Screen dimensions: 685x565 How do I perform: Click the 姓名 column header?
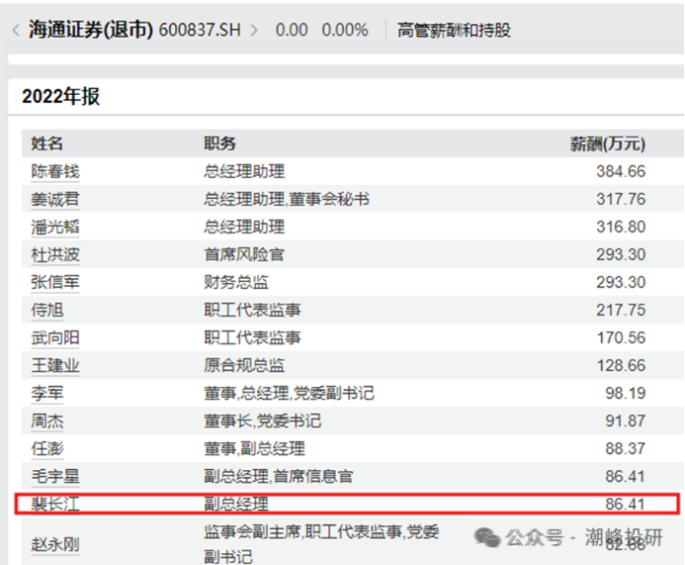coord(46,143)
